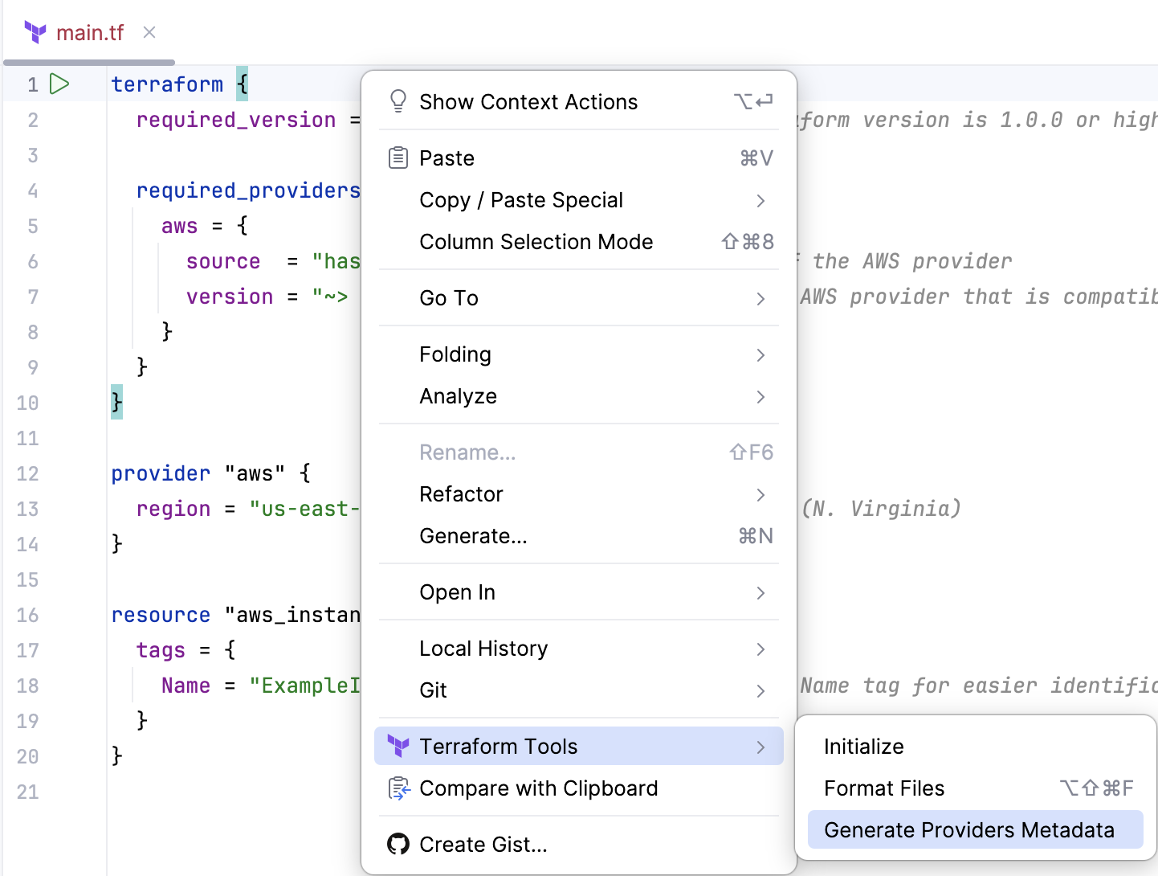Click the Terraform icon beside Terraform Tools
Image resolution: width=1158 pixels, height=876 pixels.
coord(398,746)
